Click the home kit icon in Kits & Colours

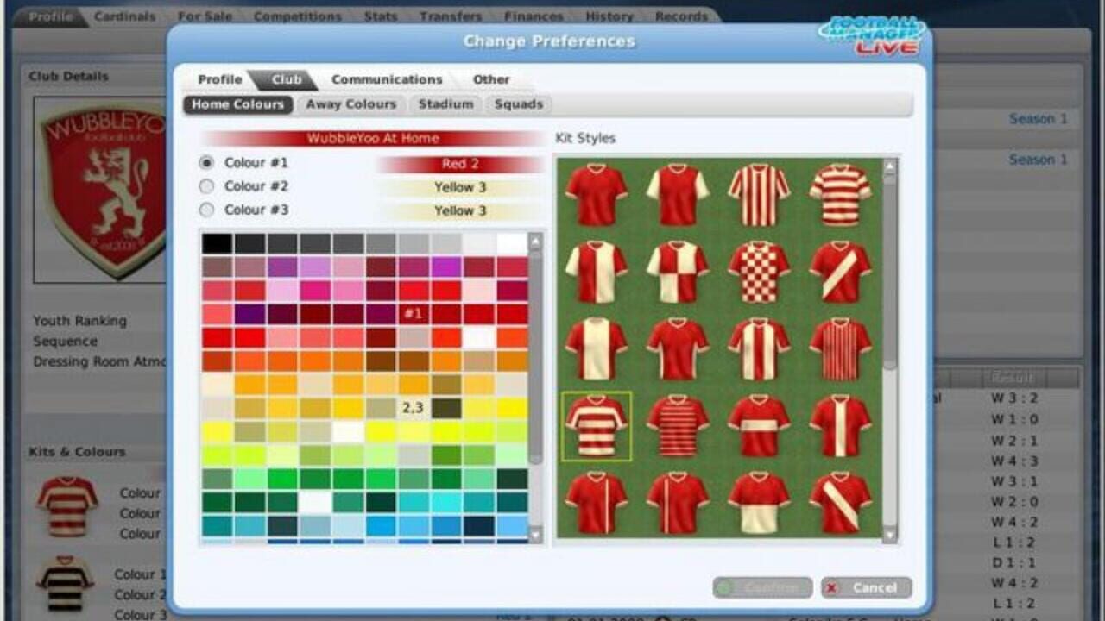point(66,505)
